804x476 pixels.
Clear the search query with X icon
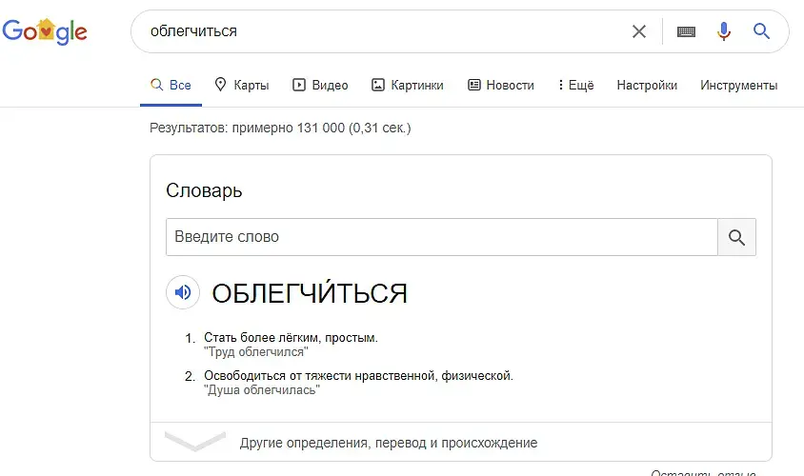coord(639,31)
